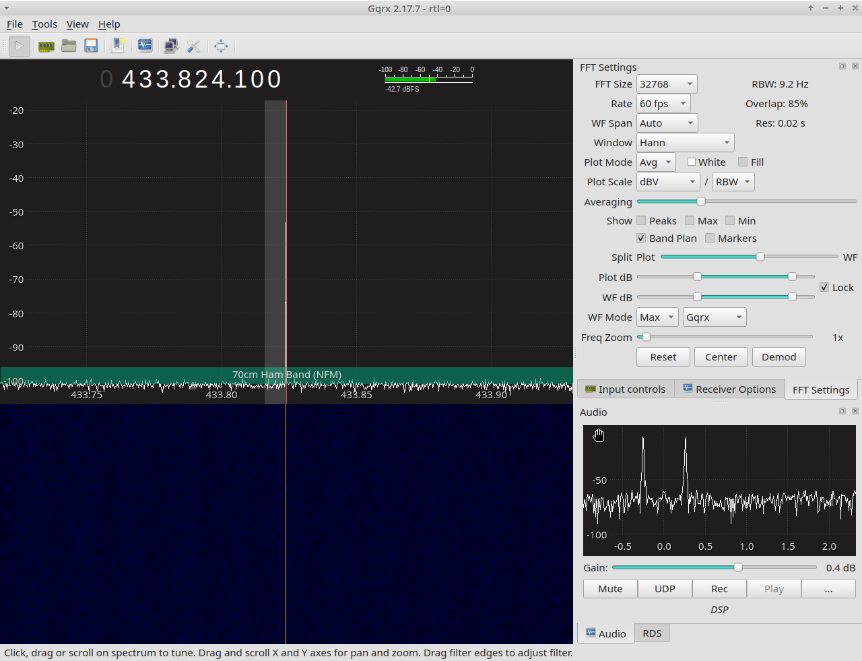This screenshot has width=862, height=661.
Task: Float the FFT Settings dock panel
Action: tap(842, 66)
